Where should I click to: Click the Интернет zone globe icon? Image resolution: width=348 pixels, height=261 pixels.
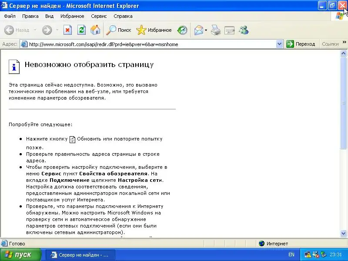(x=262, y=244)
